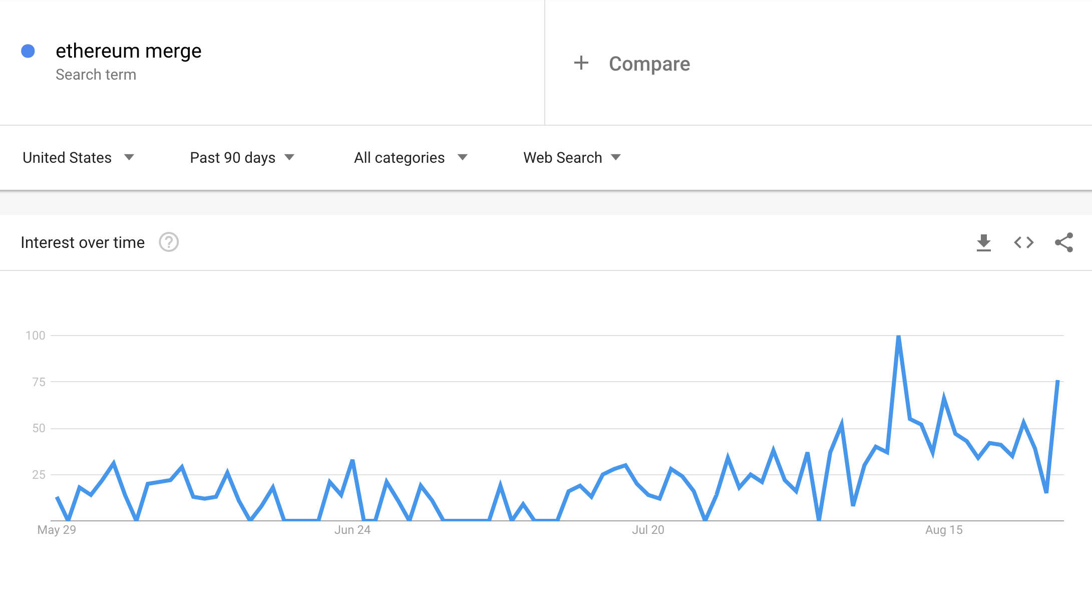
Task: Open the All categories dropdown
Action: [411, 158]
